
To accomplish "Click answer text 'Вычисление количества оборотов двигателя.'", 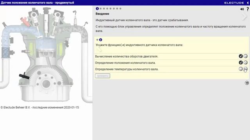I will pyautogui.click(x=127, y=56).
